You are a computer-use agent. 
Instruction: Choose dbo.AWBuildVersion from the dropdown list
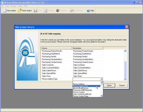87,88
